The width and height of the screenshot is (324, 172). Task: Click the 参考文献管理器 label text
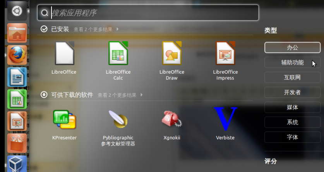(x=118, y=144)
